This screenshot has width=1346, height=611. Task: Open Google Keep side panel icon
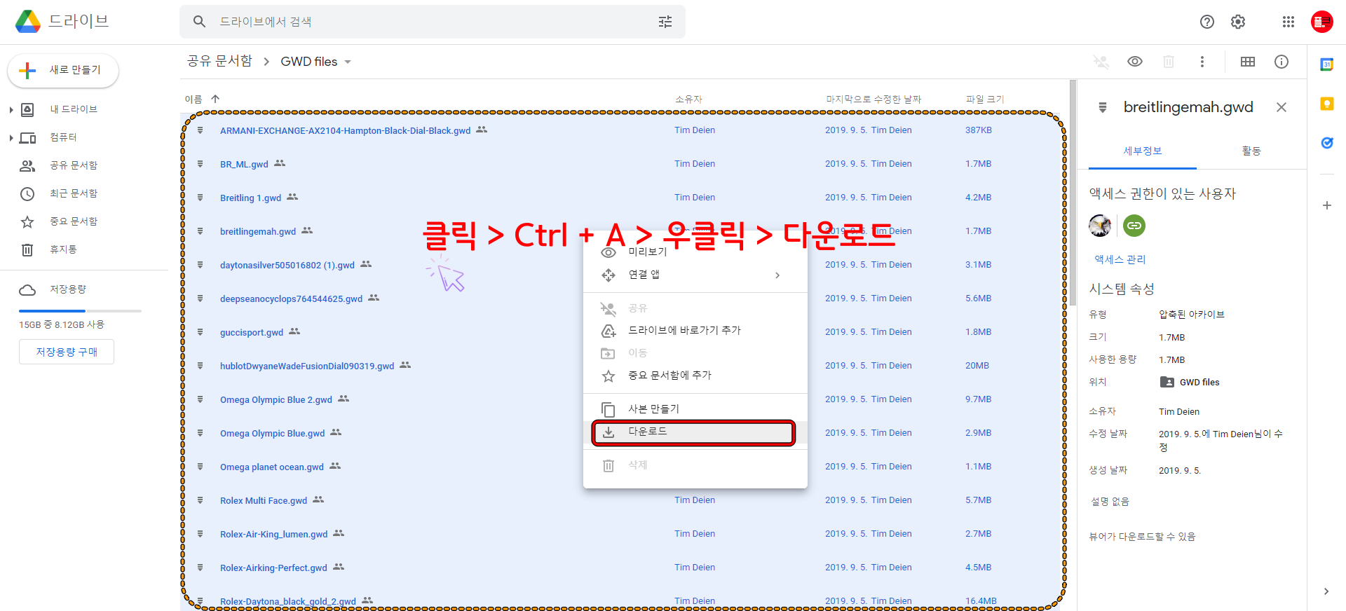tap(1327, 104)
